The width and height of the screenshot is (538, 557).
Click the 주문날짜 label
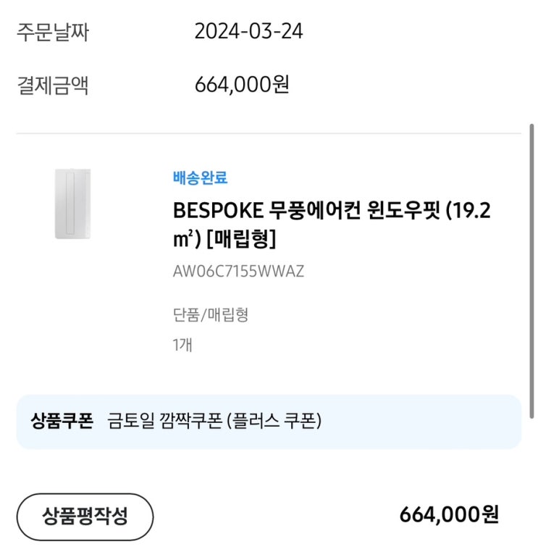(53, 32)
